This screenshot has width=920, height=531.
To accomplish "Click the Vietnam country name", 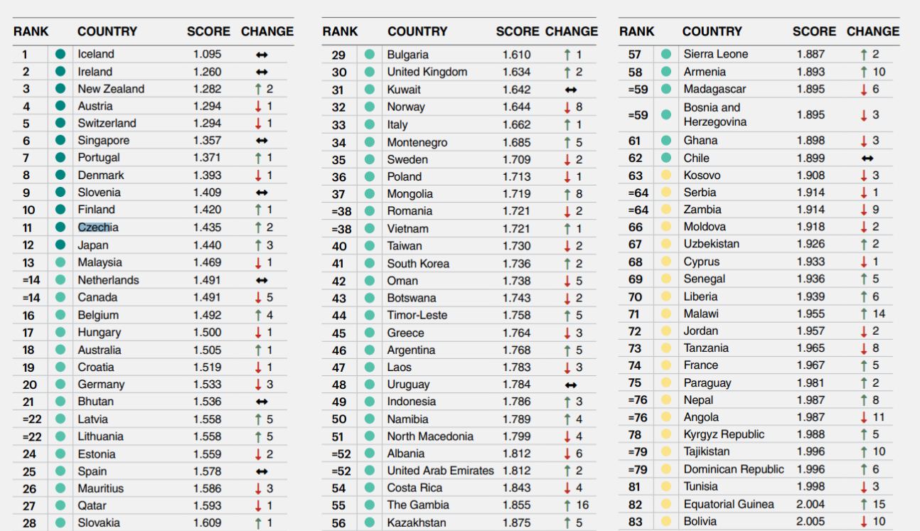I will (407, 229).
